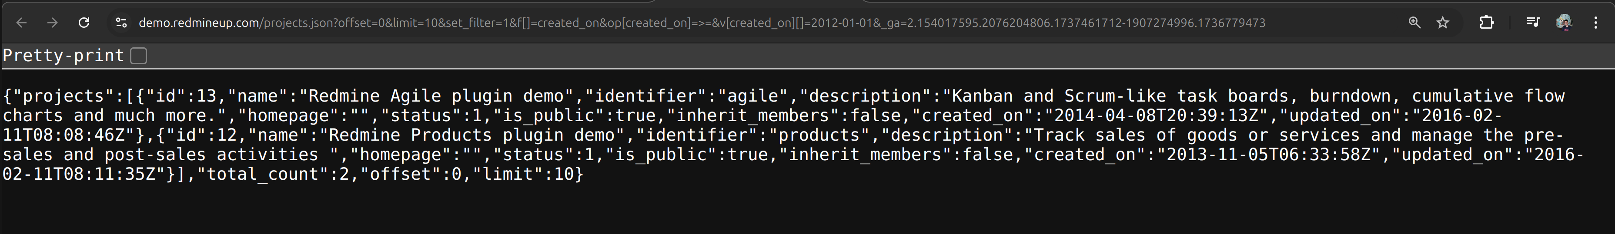Bookmark this page with the star

click(x=1443, y=23)
